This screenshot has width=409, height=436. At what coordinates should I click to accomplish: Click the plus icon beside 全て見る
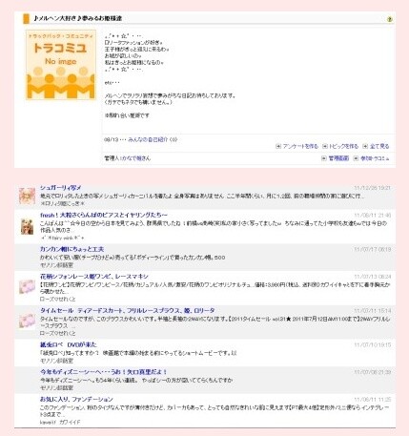pyautogui.click(x=365, y=146)
